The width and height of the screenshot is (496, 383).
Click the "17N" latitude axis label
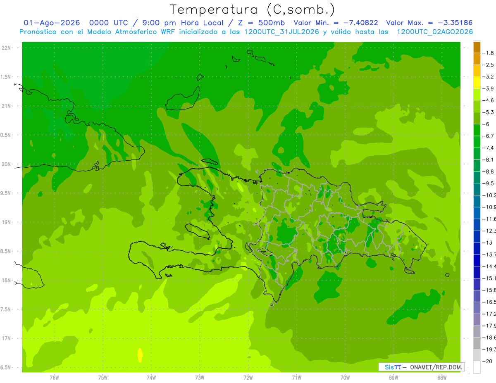coord(7,338)
